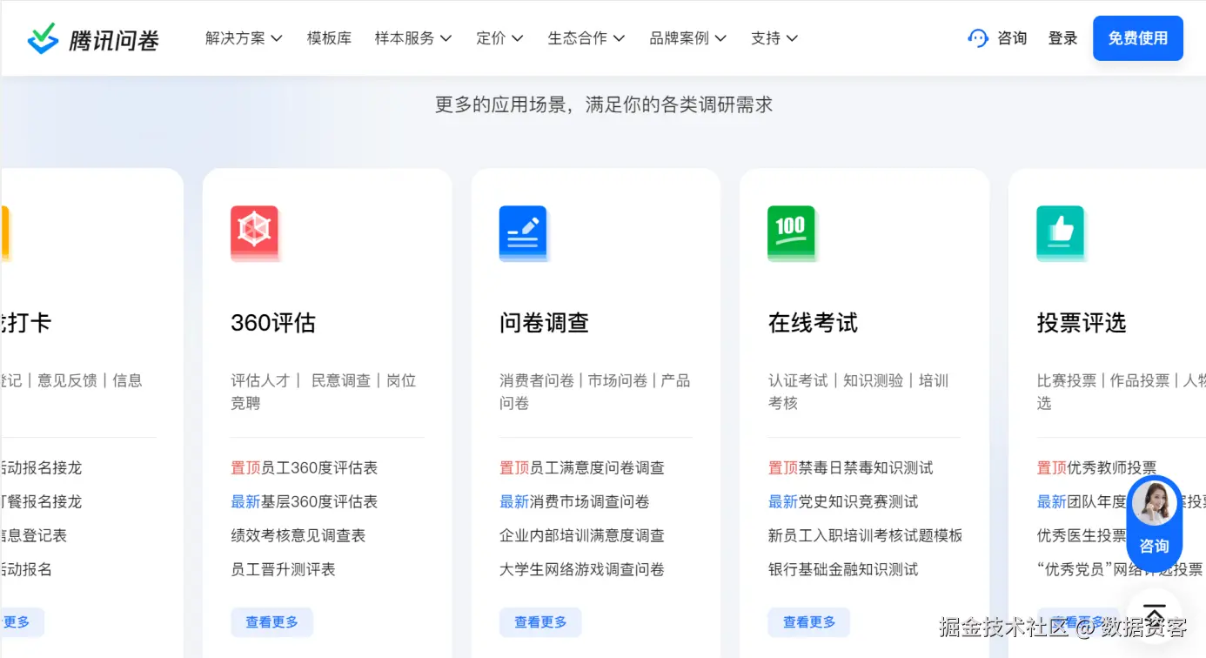Open 银行基础金融知识测试 template

[843, 570]
